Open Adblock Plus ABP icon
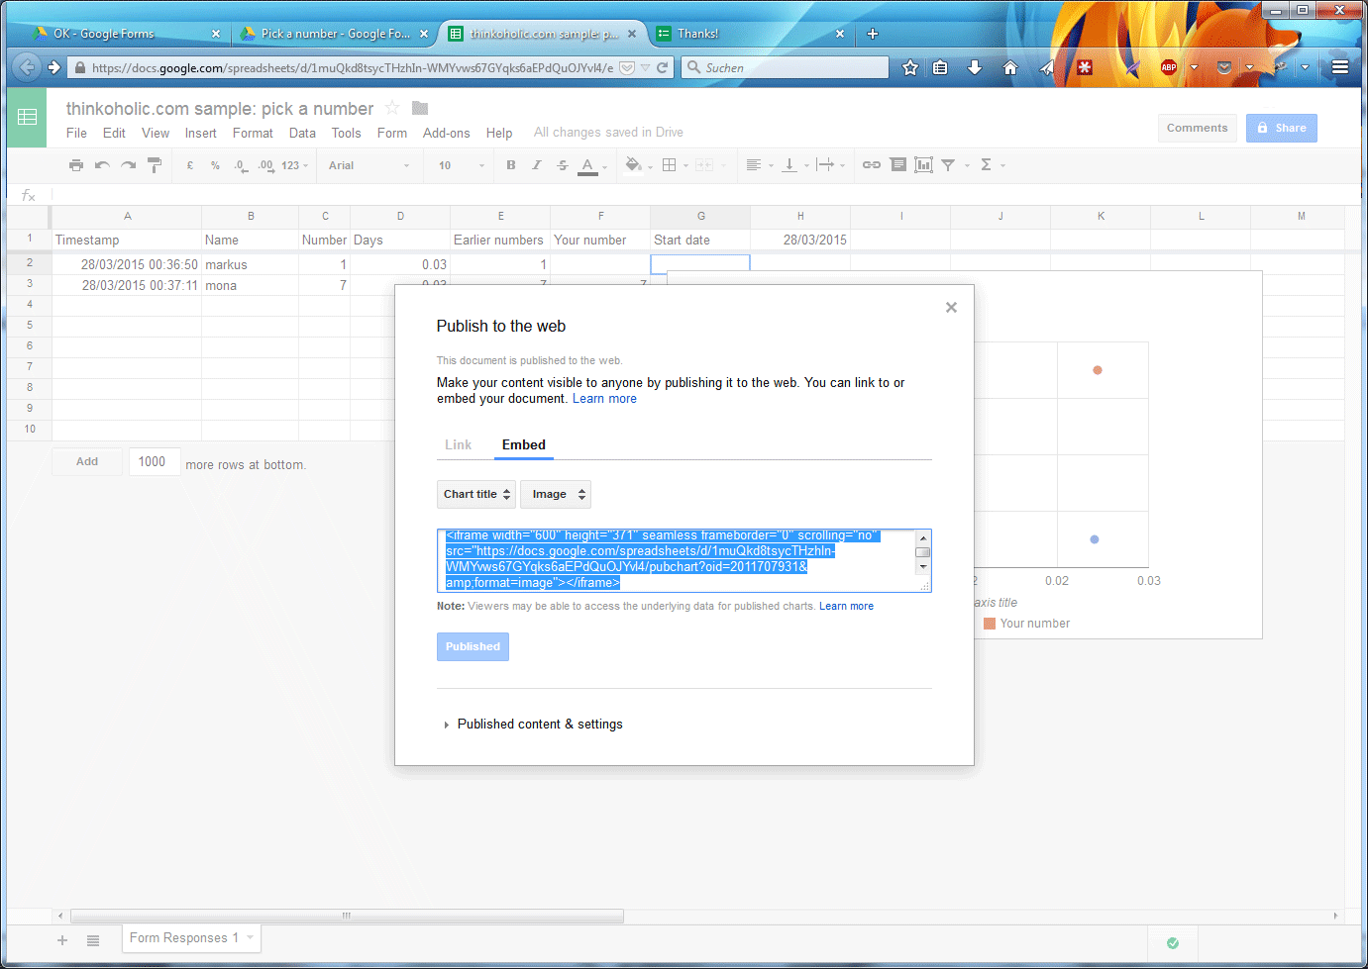This screenshot has width=1368, height=969. (x=1169, y=67)
